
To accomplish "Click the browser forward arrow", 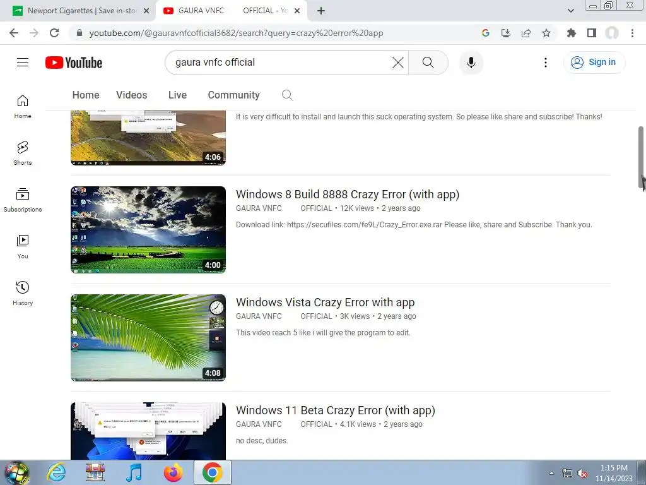I will pos(34,33).
